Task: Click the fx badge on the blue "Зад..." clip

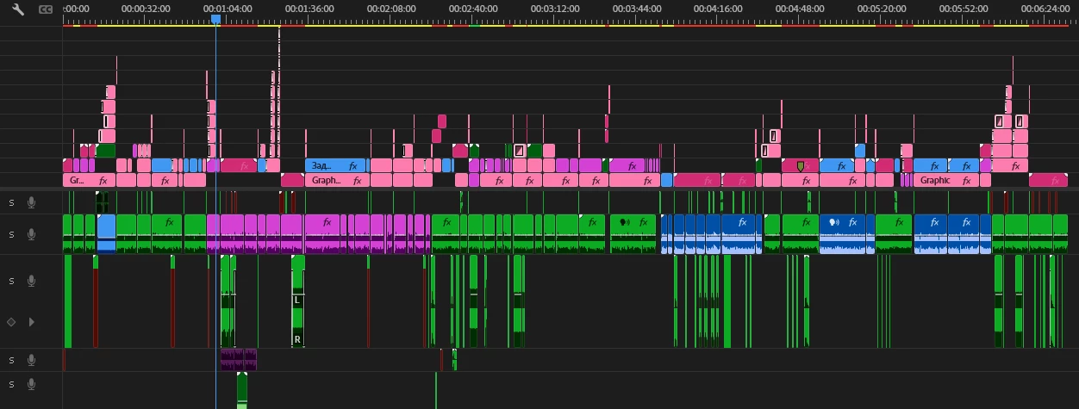Action: [352, 165]
